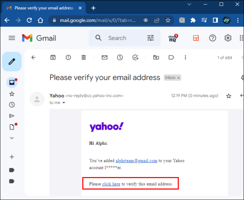
Task: Open a new browser tab
Action: 93,8
